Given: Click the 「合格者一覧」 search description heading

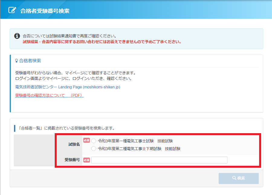Looking at the screenshot, I should [66, 128].
